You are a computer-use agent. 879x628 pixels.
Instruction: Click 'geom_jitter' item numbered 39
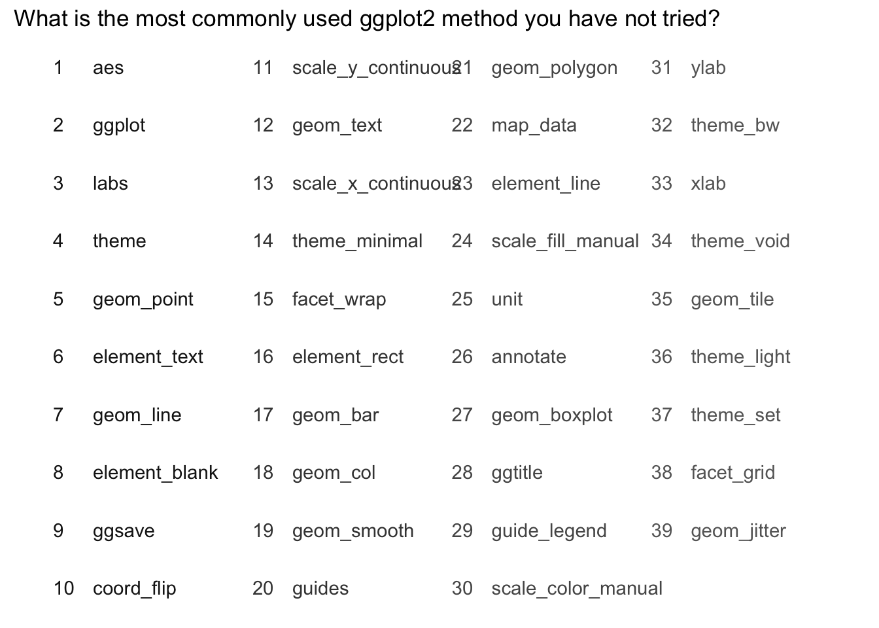point(738,531)
